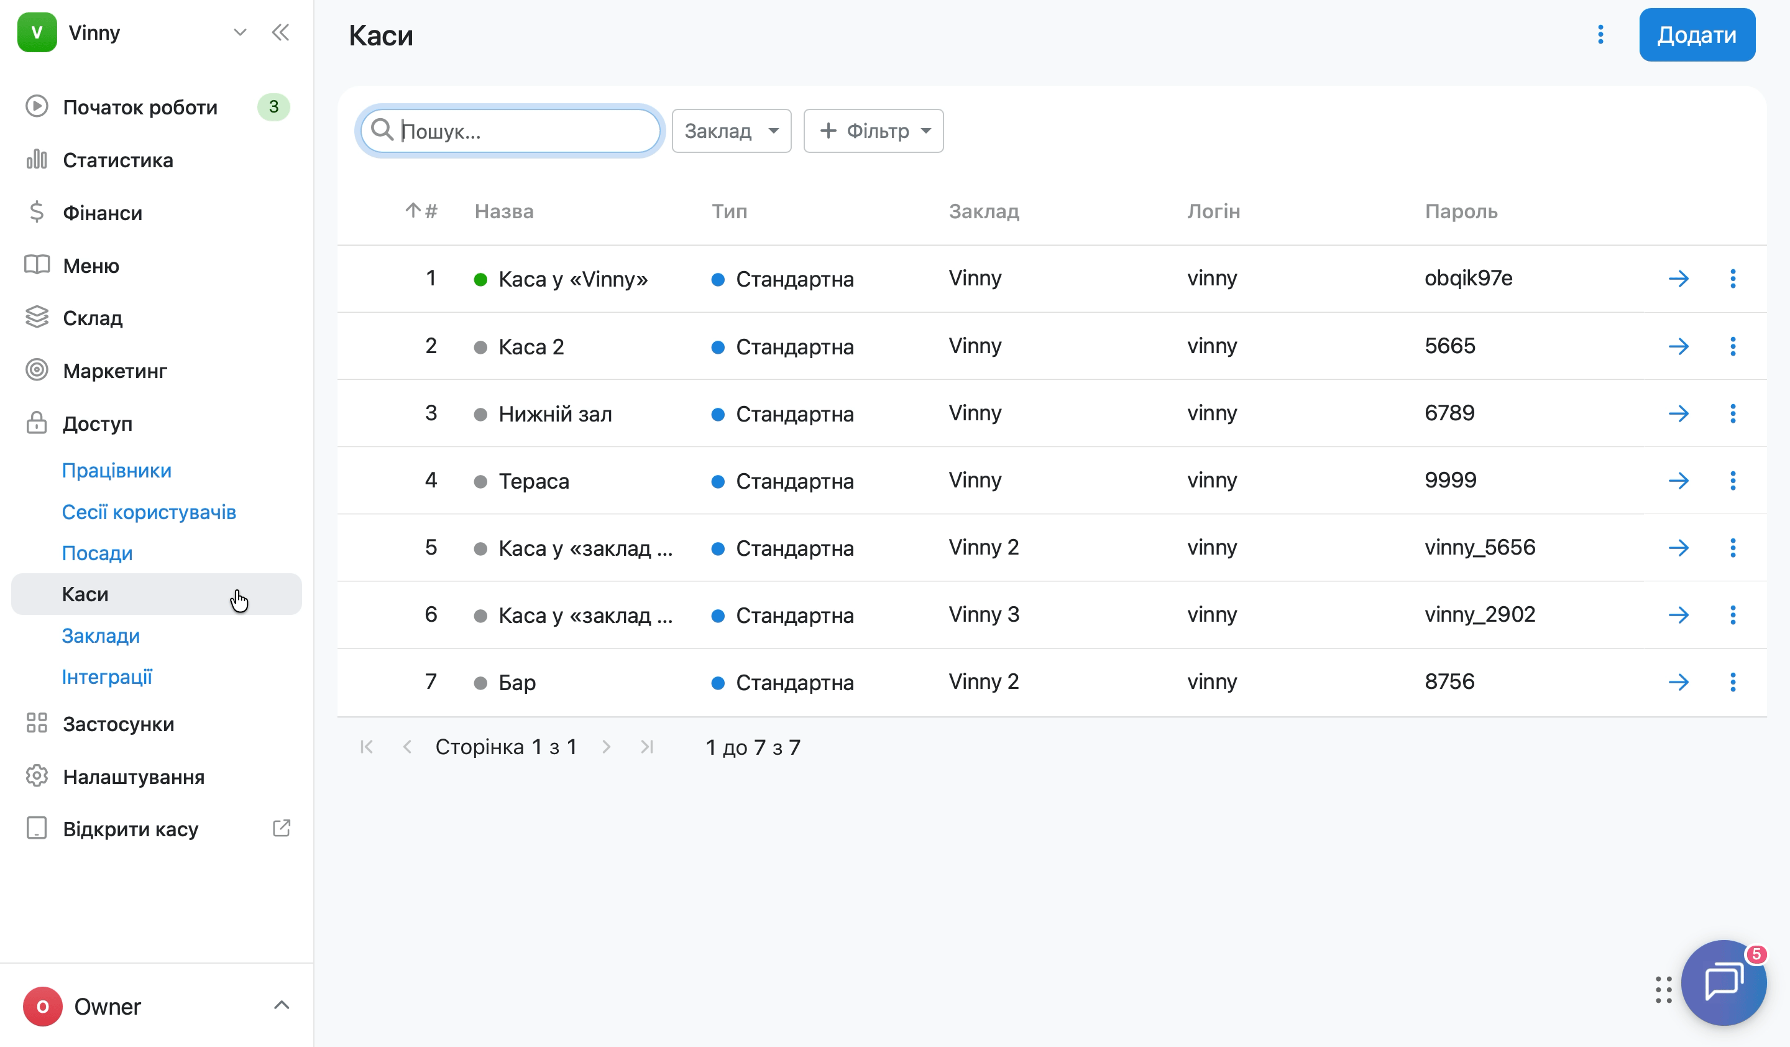Image resolution: width=1790 pixels, height=1047 pixels.
Task: Select password cell vinny_5656
Action: coord(1480,547)
